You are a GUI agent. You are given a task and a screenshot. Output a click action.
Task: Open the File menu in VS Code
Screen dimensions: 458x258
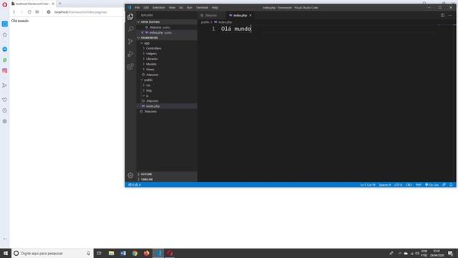(x=137, y=8)
